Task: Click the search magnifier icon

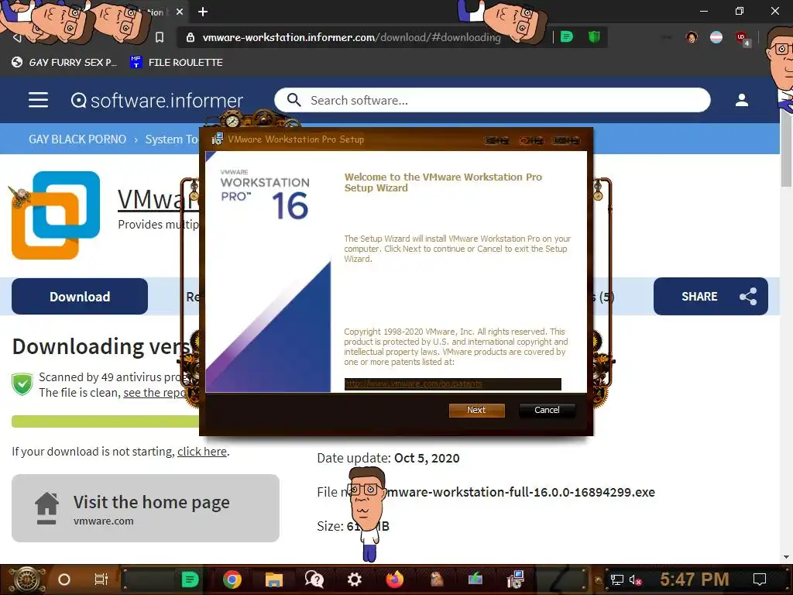Action: pyautogui.click(x=294, y=100)
